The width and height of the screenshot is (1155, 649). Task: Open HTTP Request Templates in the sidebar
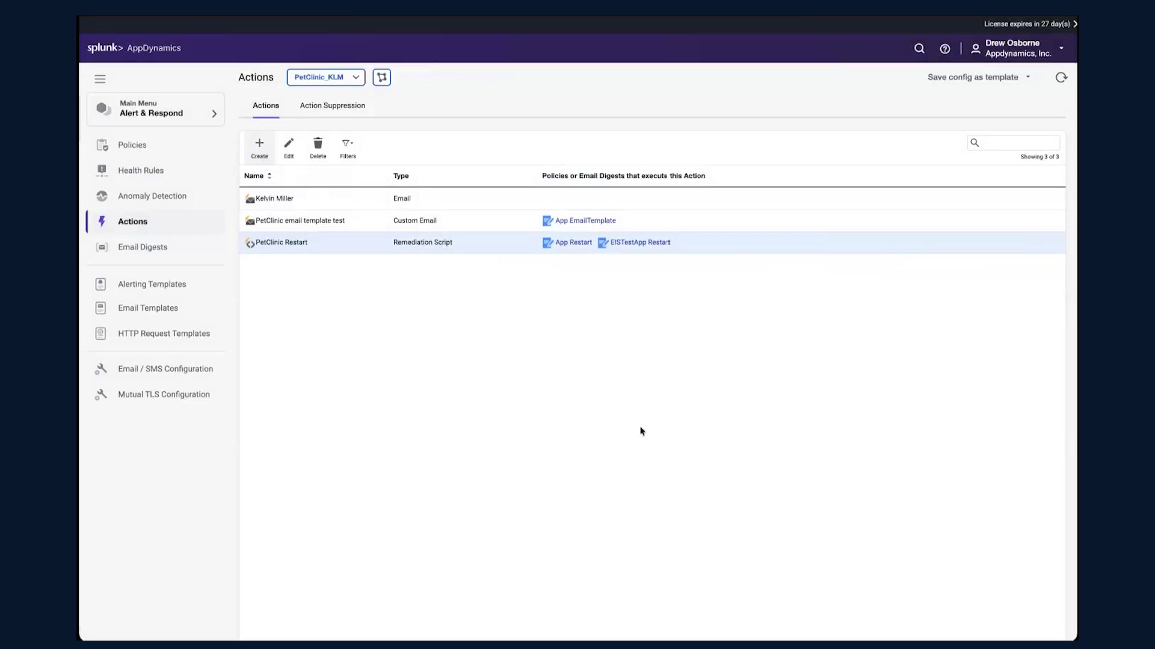pos(164,334)
